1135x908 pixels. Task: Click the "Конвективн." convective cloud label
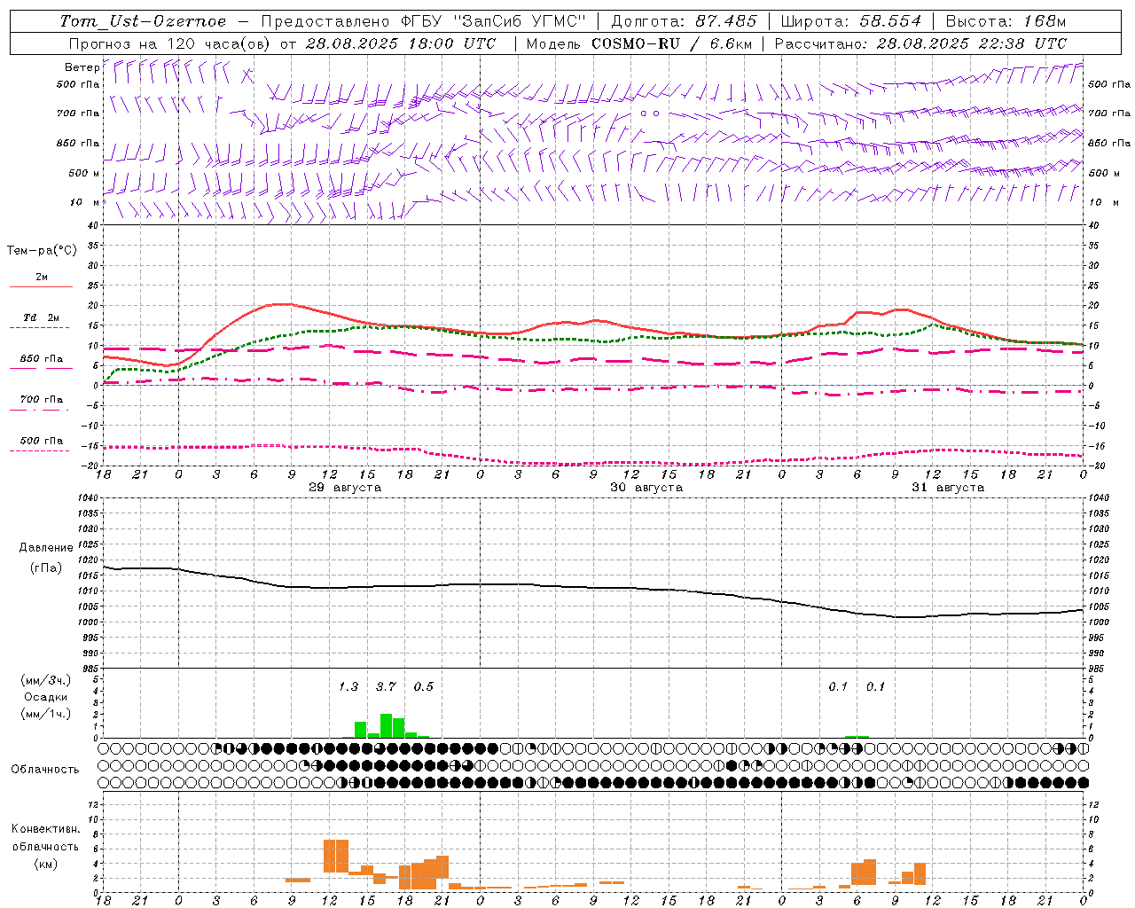[x=45, y=829]
